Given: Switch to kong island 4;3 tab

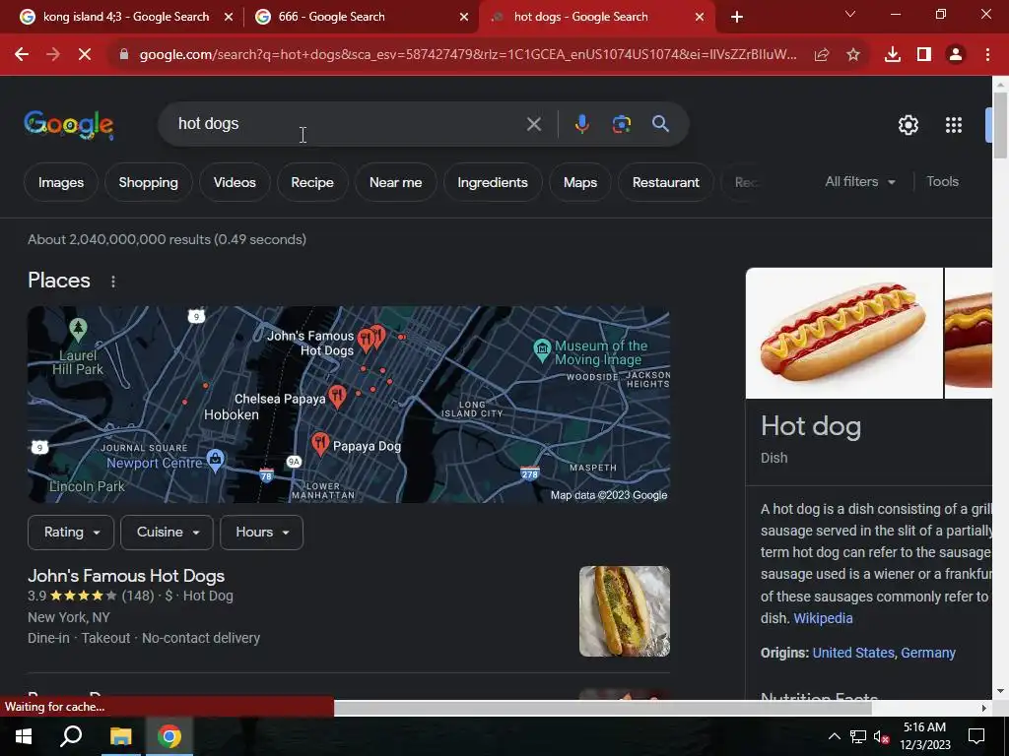Looking at the screenshot, I should pyautogui.click(x=126, y=17).
